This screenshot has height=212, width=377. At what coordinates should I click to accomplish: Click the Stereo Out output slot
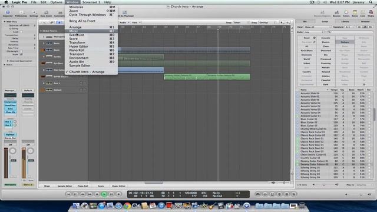pos(11,138)
